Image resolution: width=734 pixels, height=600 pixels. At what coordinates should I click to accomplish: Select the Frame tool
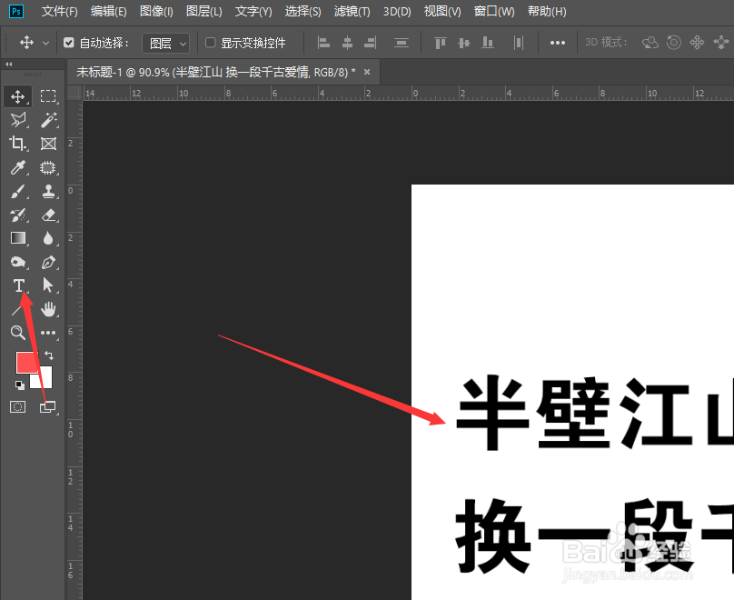[x=48, y=144]
